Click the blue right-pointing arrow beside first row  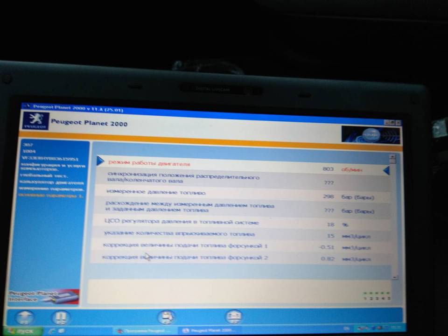point(100,161)
